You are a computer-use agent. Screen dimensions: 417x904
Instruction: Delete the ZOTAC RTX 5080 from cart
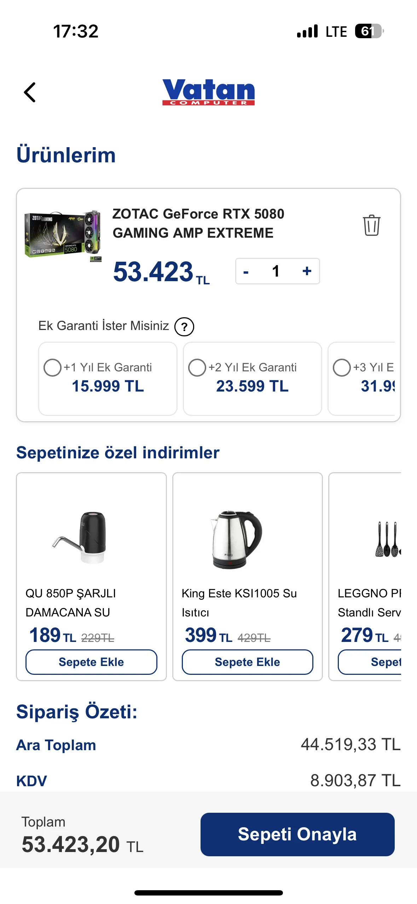coord(371,225)
